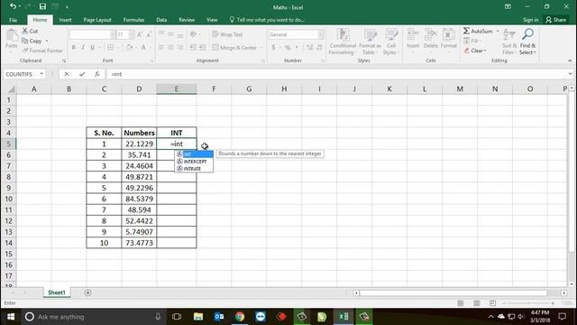
Task: Click the vertical scrollbar down arrow
Action: 572,284
